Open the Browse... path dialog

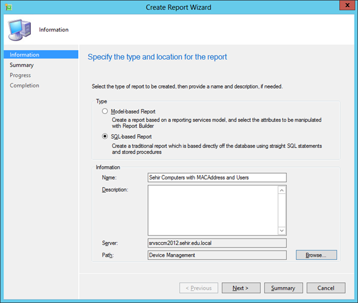(316, 255)
